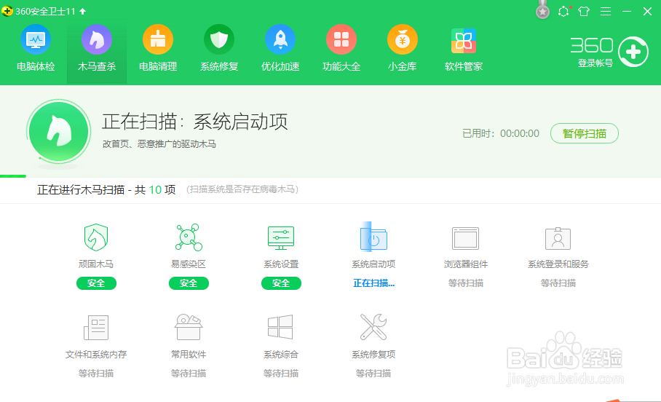
Task: Open the skin shirt icon
Action: [x=584, y=12]
